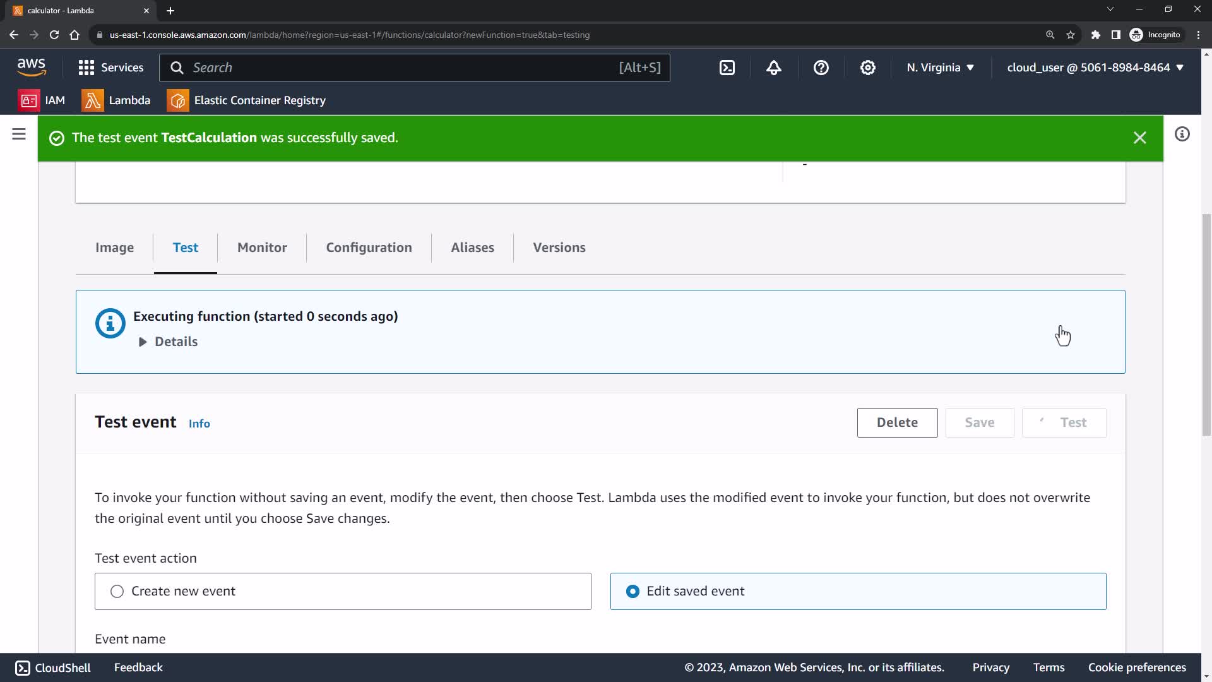Image resolution: width=1212 pixels, height=682 pixels.
Task: Open the info panel icon at right
Action: (1182, 134)
